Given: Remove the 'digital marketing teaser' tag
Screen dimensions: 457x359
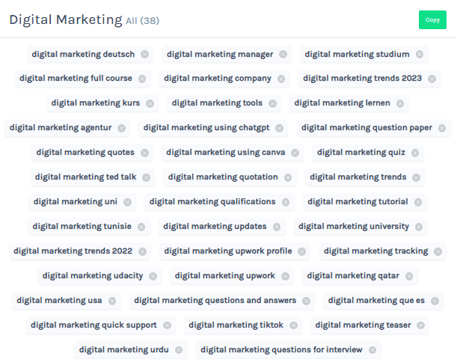Looking at the screenshot, I should pos(421,325).
